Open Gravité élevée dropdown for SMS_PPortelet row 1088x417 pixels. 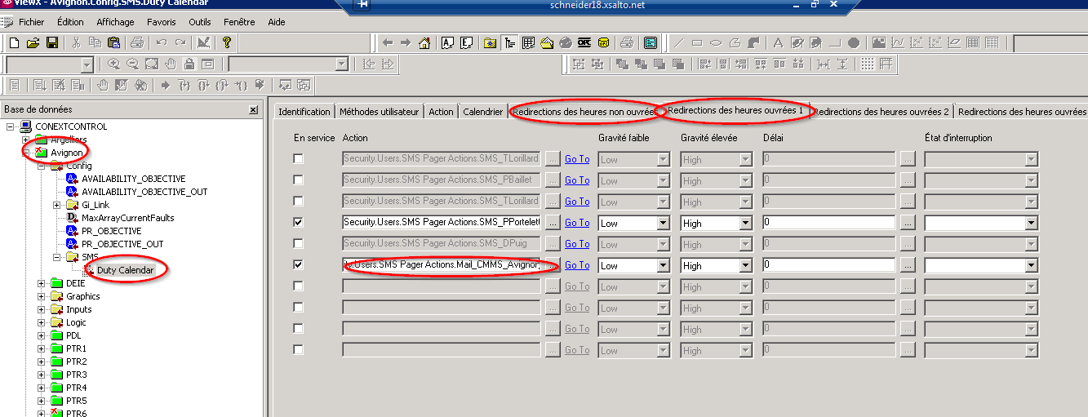(744, 223)
